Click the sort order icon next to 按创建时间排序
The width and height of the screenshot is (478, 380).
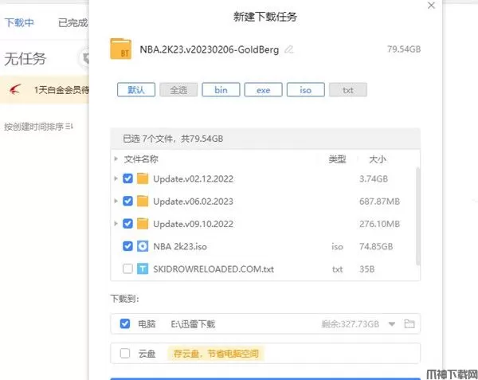(69, 127)
